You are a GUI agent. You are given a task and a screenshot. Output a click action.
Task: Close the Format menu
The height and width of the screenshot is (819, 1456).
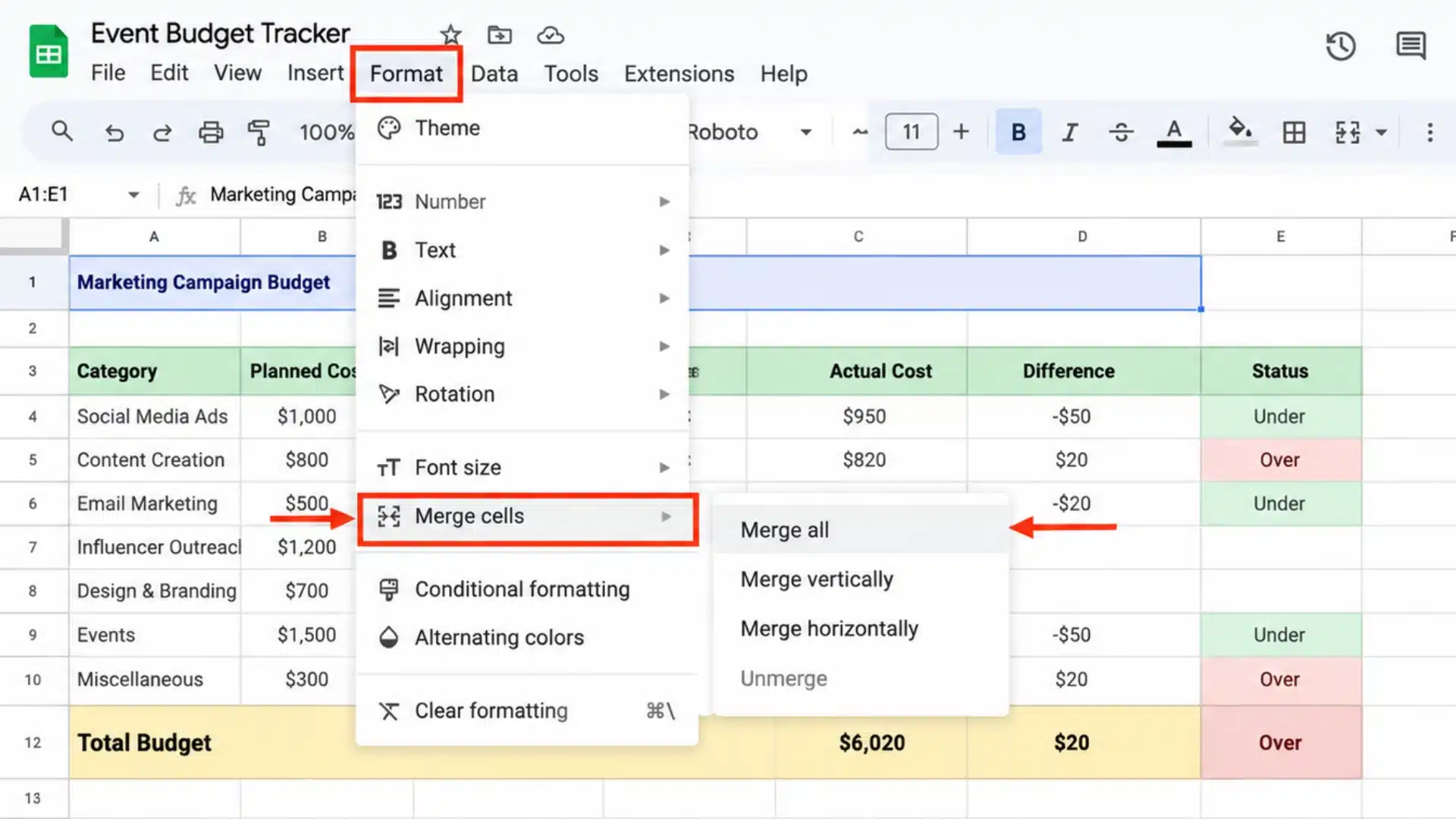click(406, 74)
